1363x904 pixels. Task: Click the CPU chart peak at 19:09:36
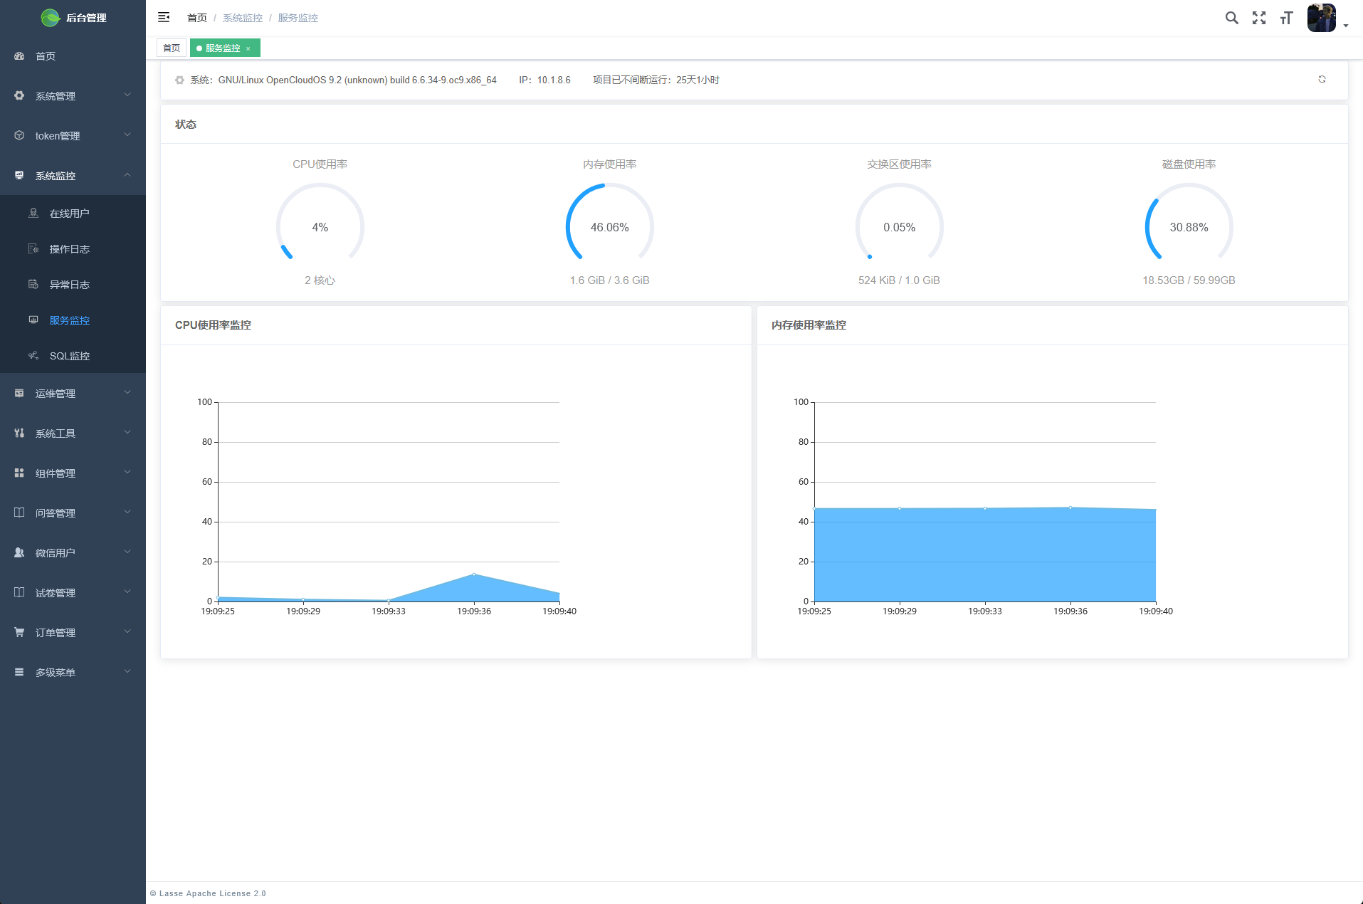[474, 574]
